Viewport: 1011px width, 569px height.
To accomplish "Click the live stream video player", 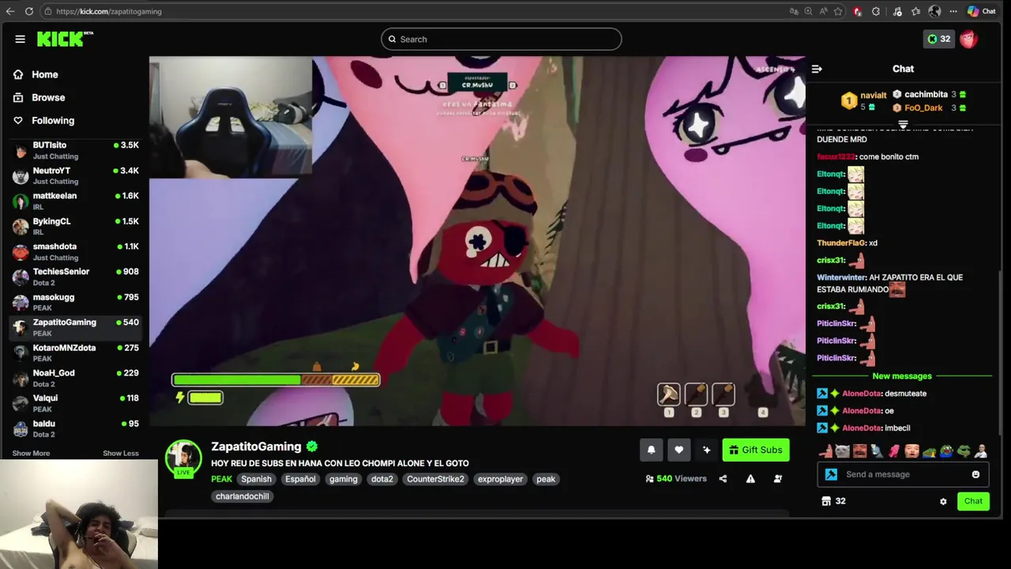I will click(477, 241).
